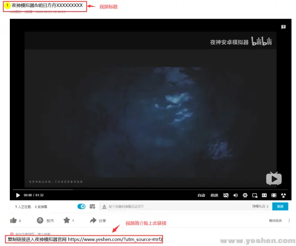Image resolution: width=296 pixels, height=246 pixels.
Task: Click the large bilibili TV play icon
Action: pyautogui.click(x=274, y=178)
